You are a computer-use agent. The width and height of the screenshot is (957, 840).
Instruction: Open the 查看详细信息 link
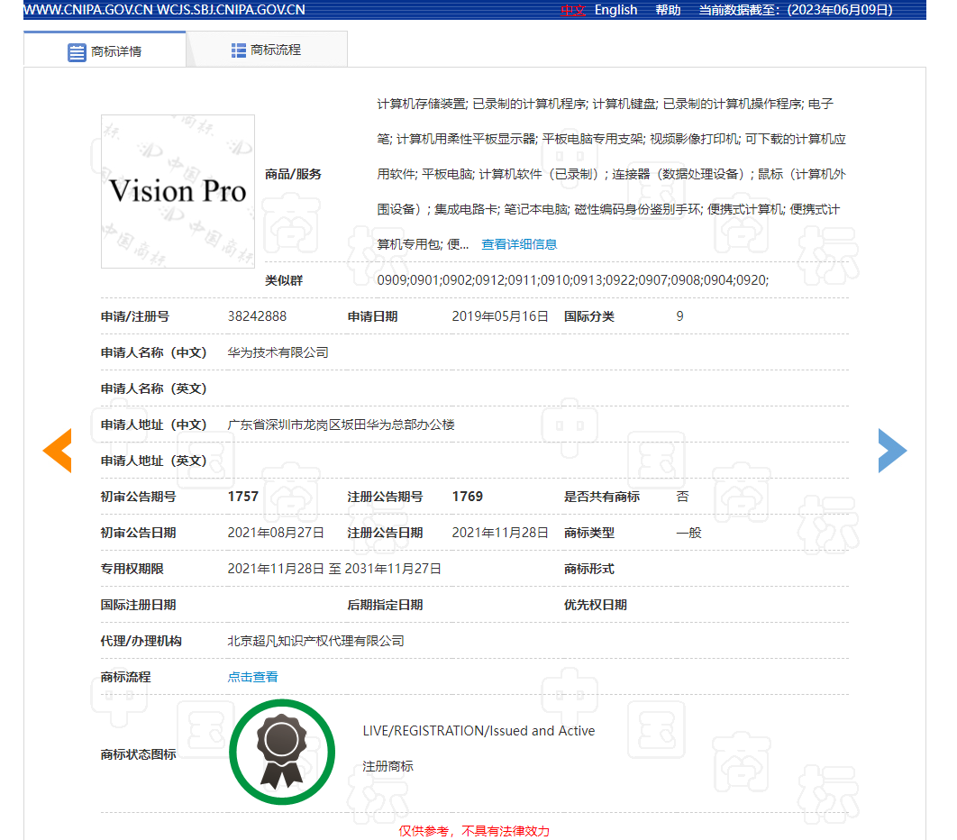[517, 243]
